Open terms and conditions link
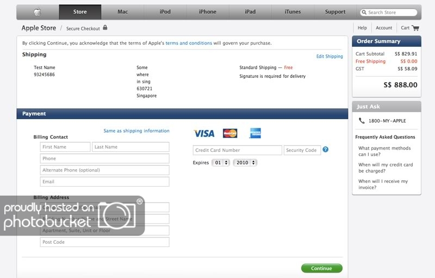435x278 pixels. (x=189, y=43)
